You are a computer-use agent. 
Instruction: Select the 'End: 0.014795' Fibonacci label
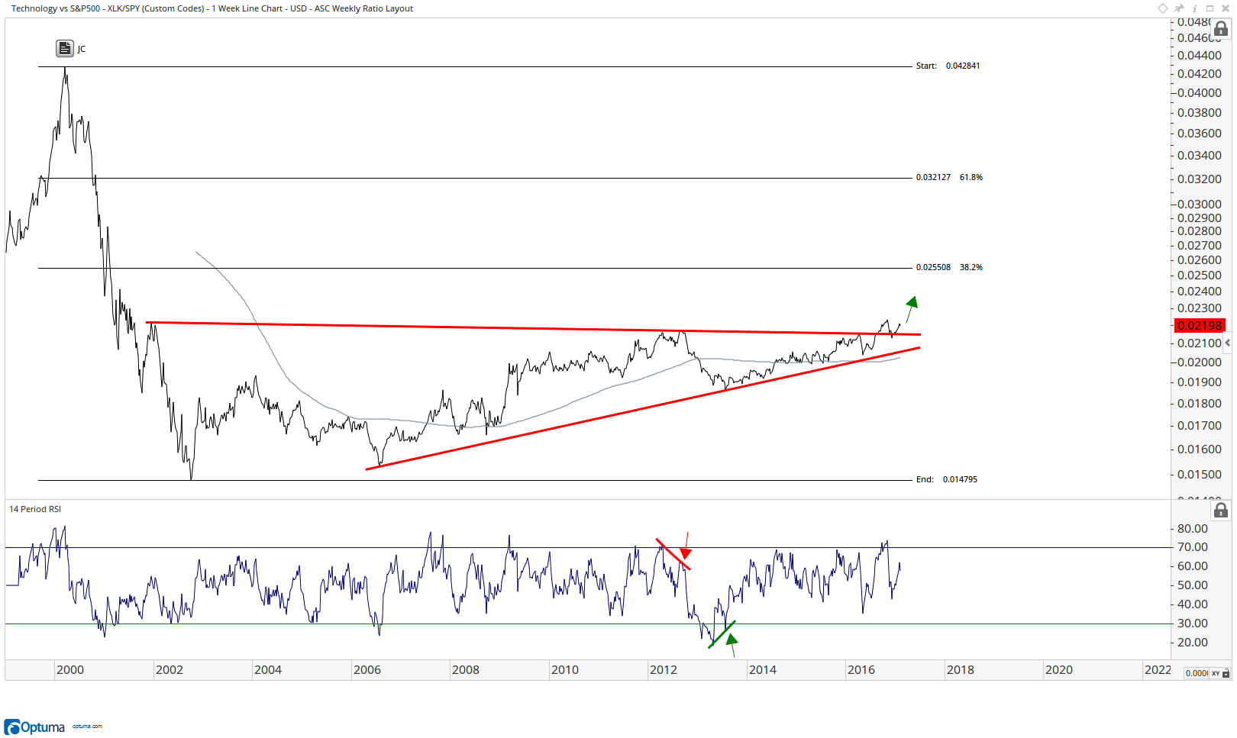(x=946, y=479)
